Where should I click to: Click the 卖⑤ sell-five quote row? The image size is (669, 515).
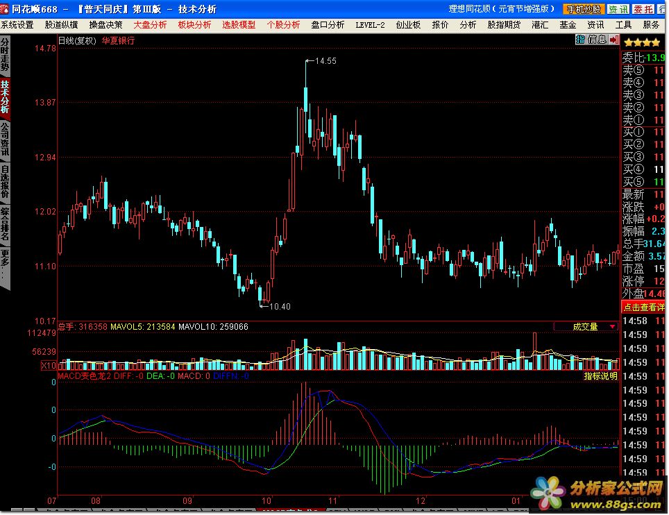click(643, 70)
